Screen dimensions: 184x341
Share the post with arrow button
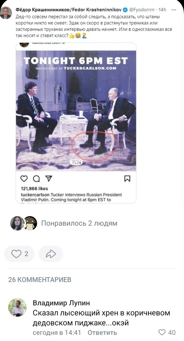pyautogui.click(x=51, y=254)
